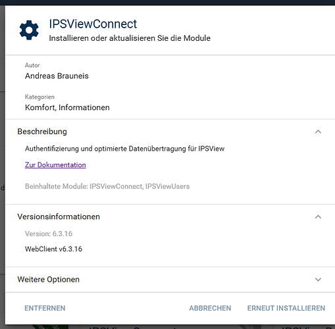
Task: Click the Authentifizierung description text
Action: (124, 149)
